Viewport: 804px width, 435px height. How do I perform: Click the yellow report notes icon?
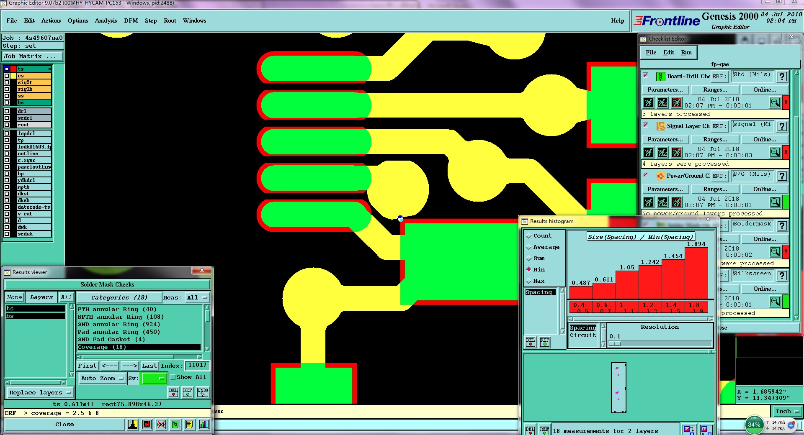[190, 425]
